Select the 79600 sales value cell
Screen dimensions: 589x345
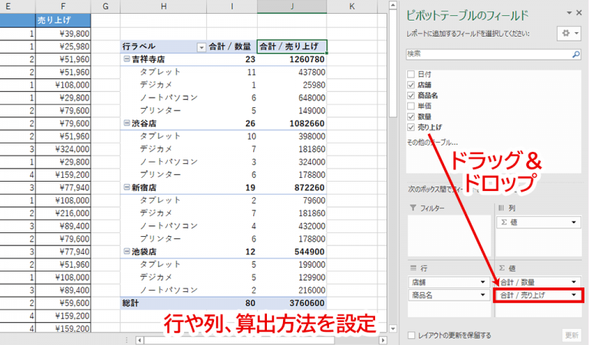pyautogui.click(x=292, y=200)
